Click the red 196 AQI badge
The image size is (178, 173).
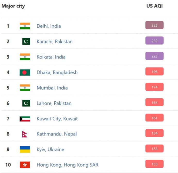point(154,72)
